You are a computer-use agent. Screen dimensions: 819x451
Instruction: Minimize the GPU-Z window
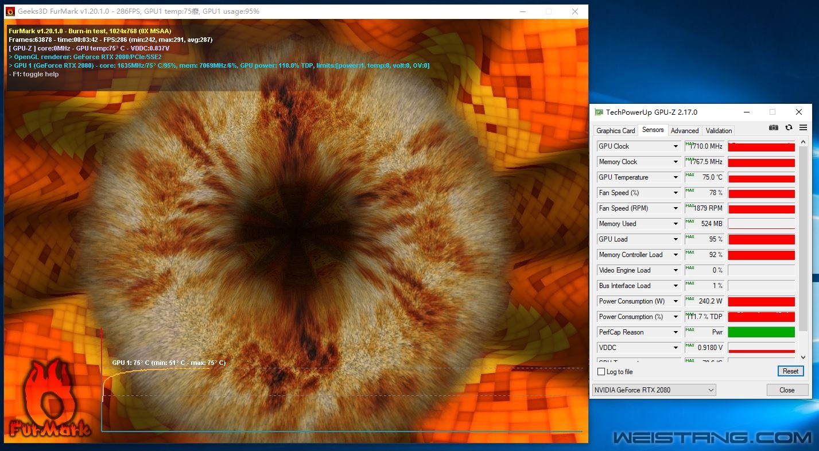[x=746, y=112]
